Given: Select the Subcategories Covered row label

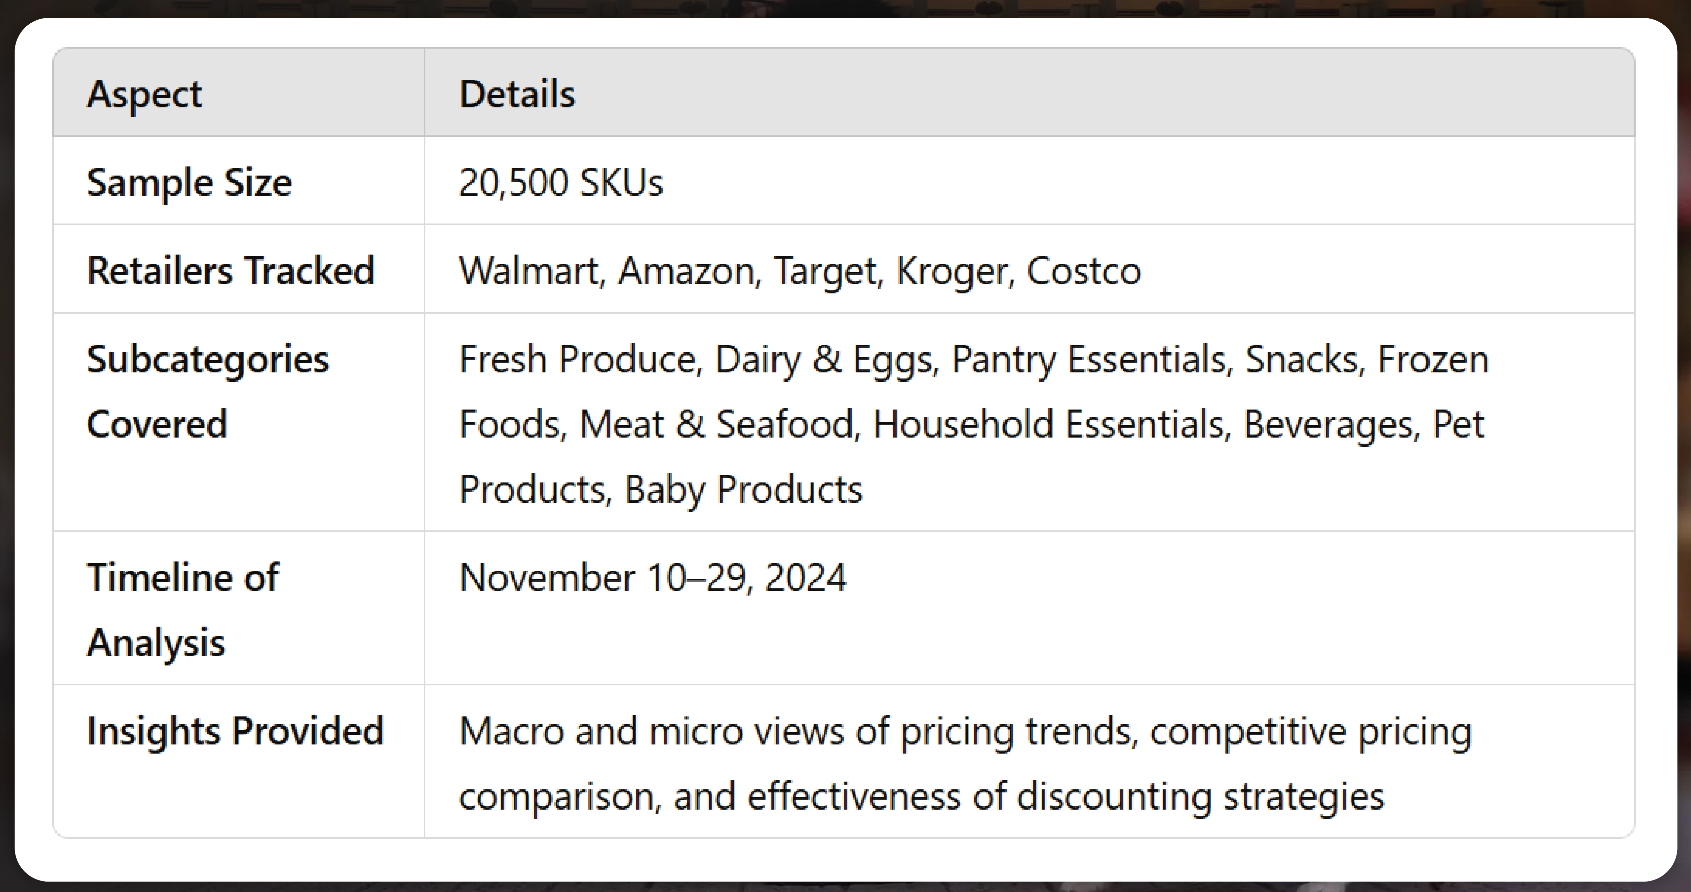Looking at the screenshot, I should 207,391.
